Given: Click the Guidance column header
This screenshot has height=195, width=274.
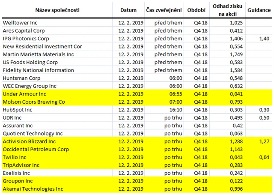Looking at the screenshot, I should (x=259, y=10).
